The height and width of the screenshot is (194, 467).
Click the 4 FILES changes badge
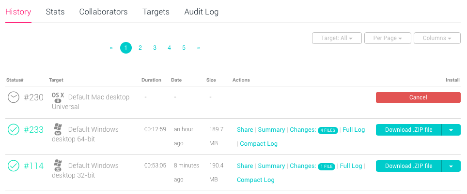click(327, 130)
